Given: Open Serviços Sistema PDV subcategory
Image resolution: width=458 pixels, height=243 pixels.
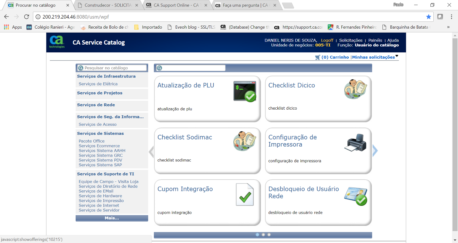Looking at the screenshot, I should [100, 160].
